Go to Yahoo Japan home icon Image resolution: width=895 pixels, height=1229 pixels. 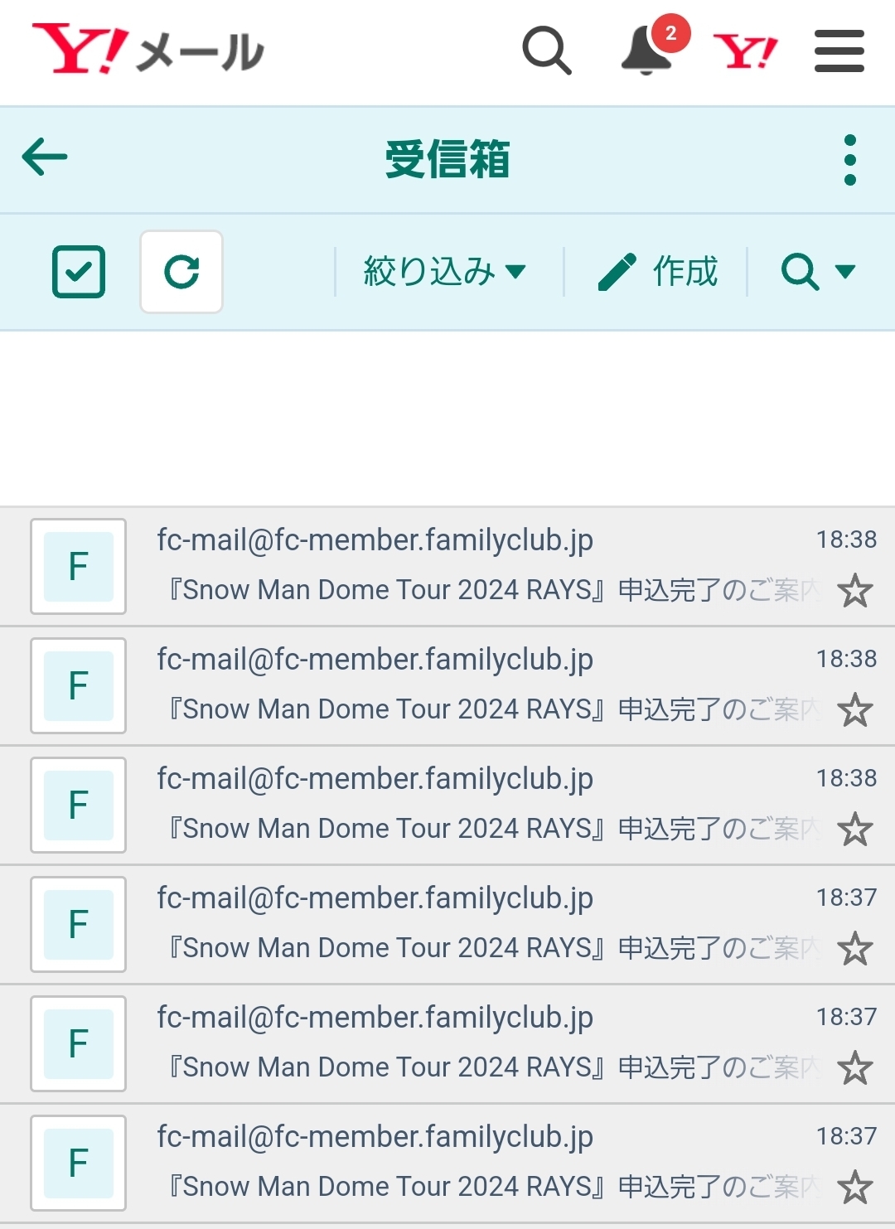745,51
